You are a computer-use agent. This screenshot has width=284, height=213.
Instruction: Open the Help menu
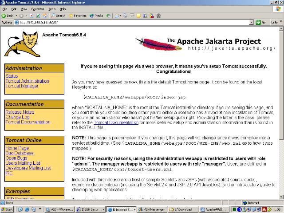coord(63,9)
